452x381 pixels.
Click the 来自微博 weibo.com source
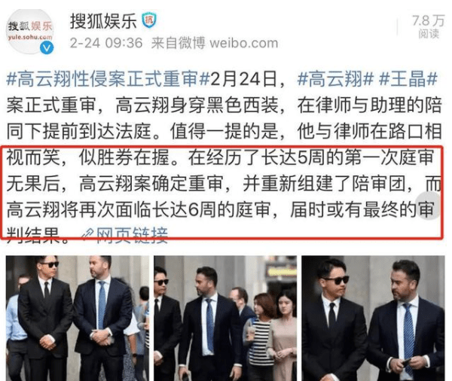coord(215,43)
